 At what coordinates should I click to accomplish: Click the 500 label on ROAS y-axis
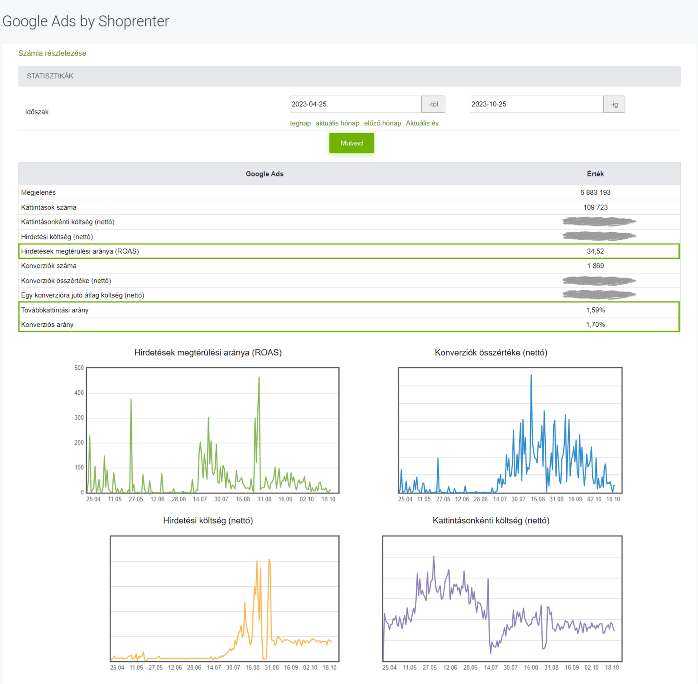click(79, 368)
